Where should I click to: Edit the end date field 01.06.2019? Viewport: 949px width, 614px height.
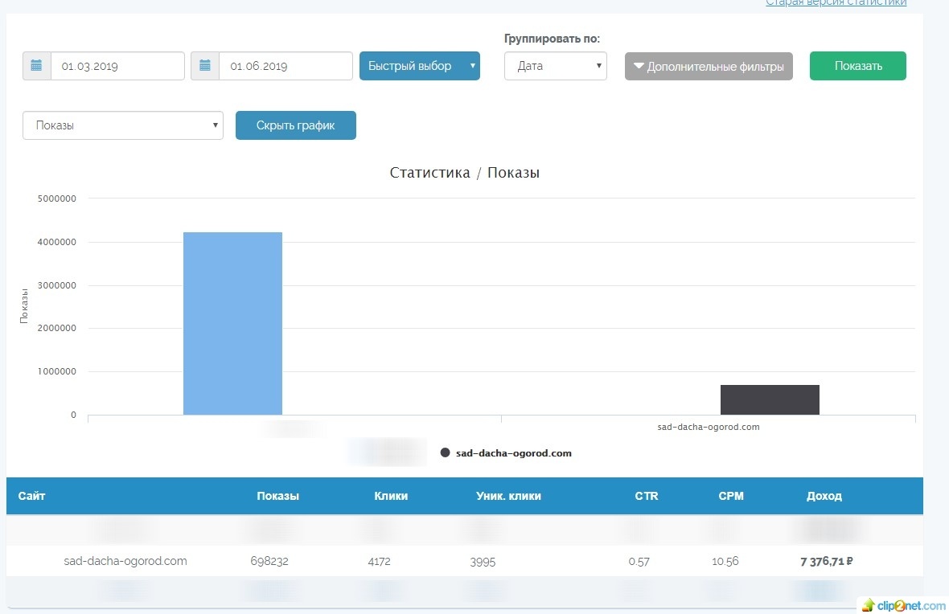[x=286, y=66]
